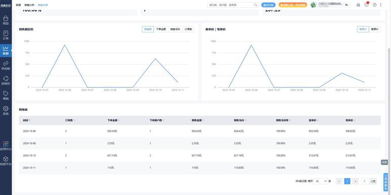Open the 进销存 piggy-bank sidebar icon
The width and height of the screenshot is (391, 195).
(6, 80)
